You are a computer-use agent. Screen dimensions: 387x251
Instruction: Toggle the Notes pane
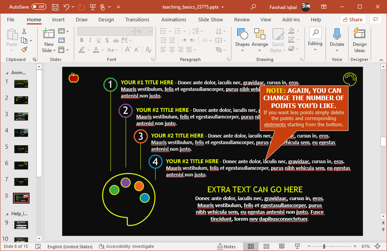point(226,246)
